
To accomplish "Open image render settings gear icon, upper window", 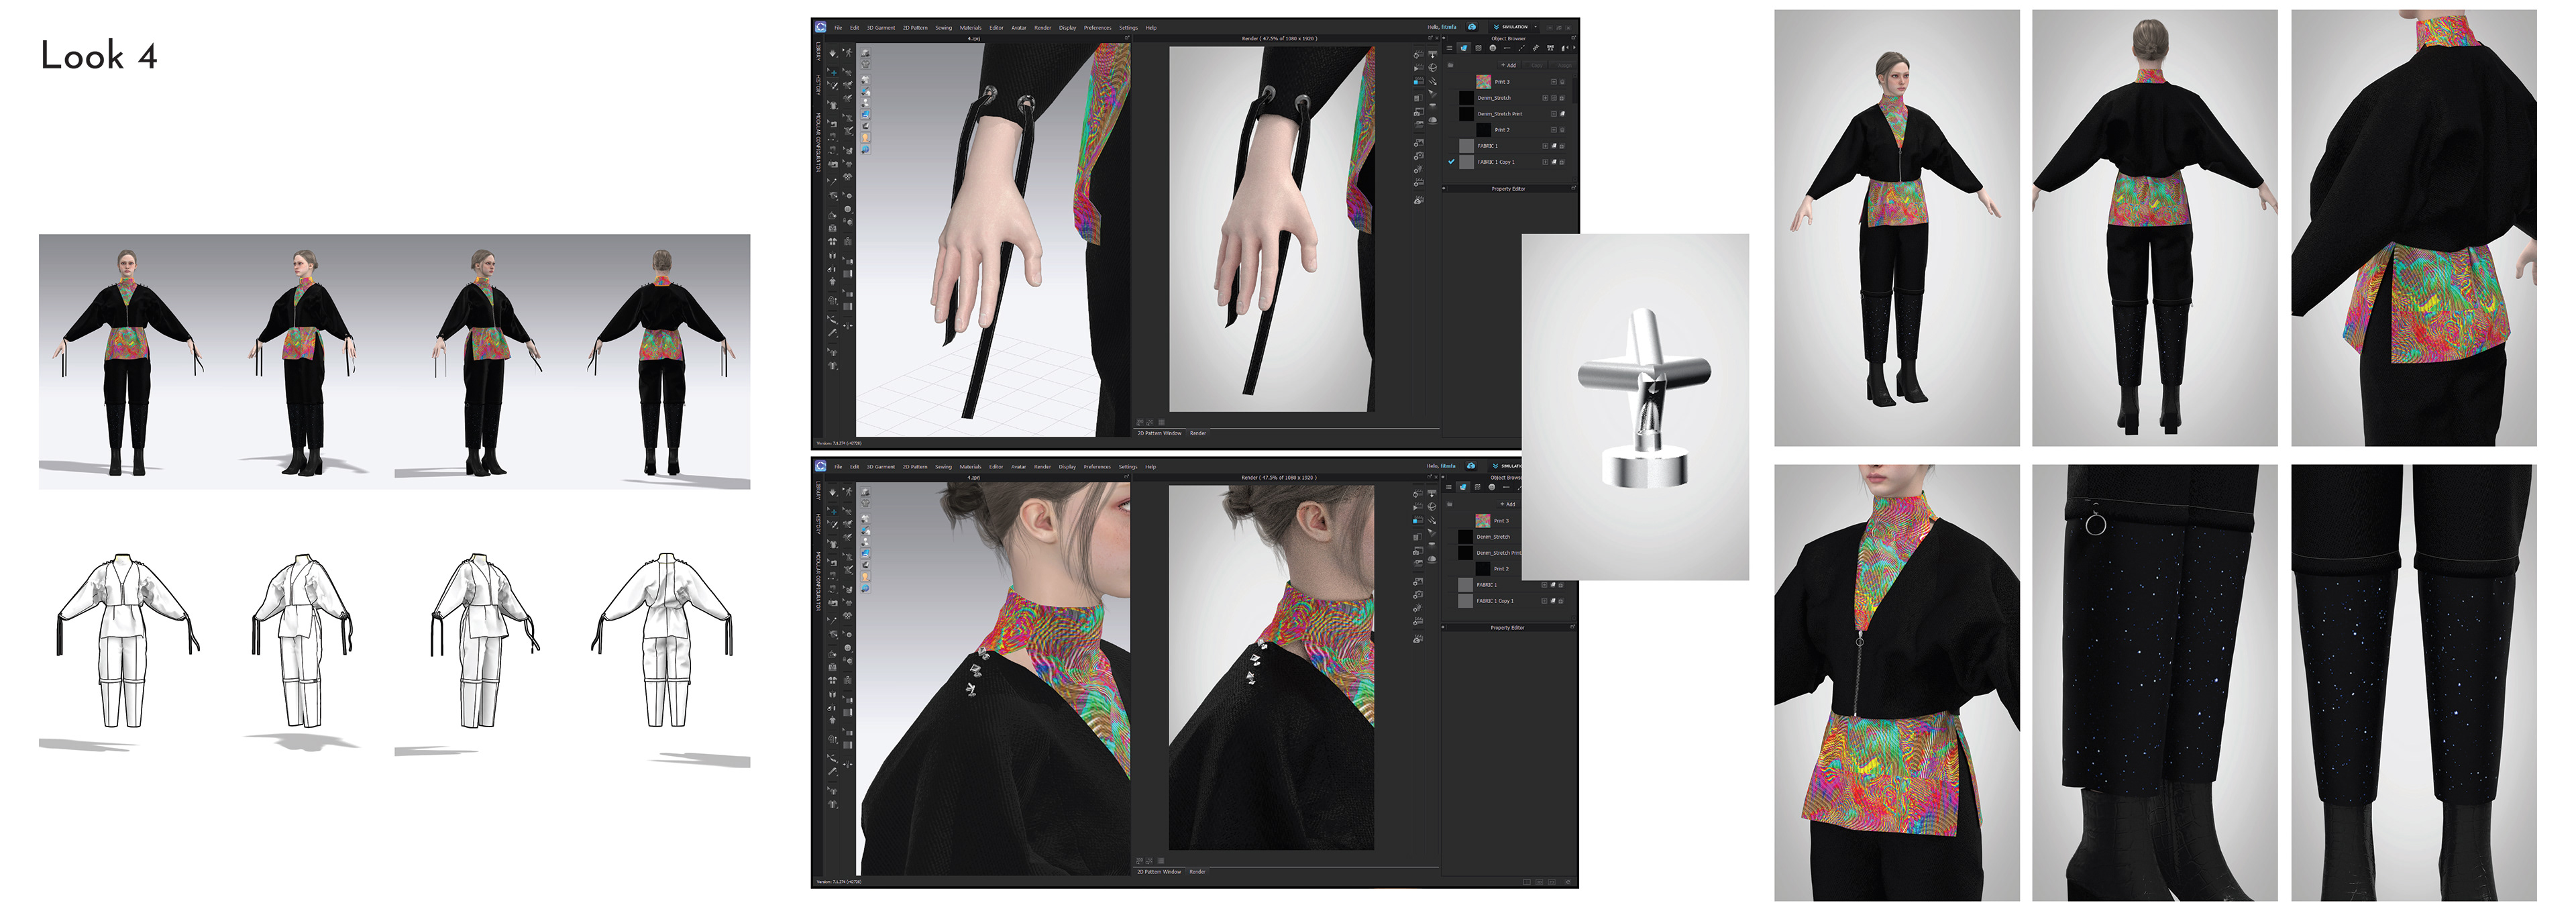I will click(1419, 143).
